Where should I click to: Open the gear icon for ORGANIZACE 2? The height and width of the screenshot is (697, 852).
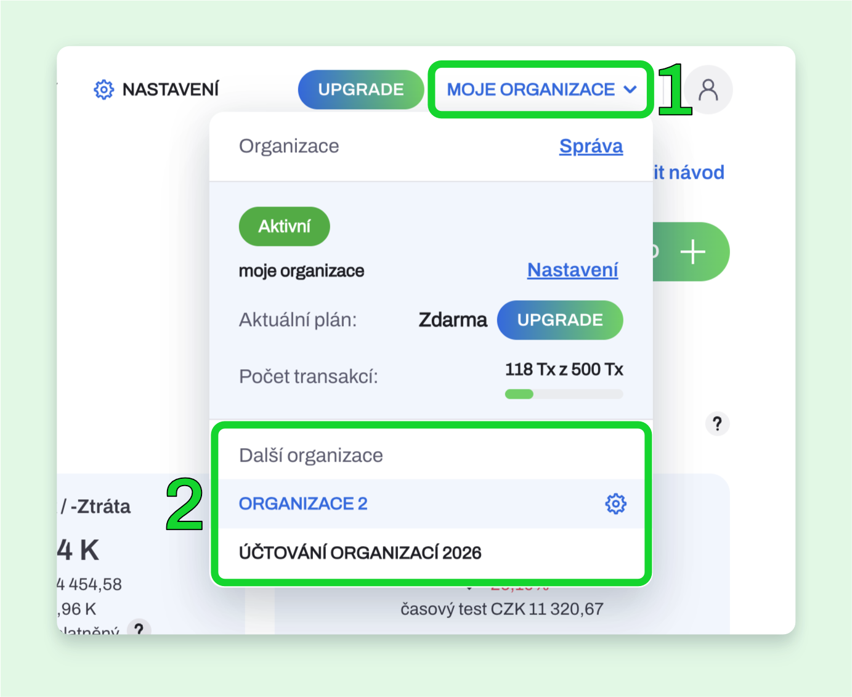pos(615,503)
